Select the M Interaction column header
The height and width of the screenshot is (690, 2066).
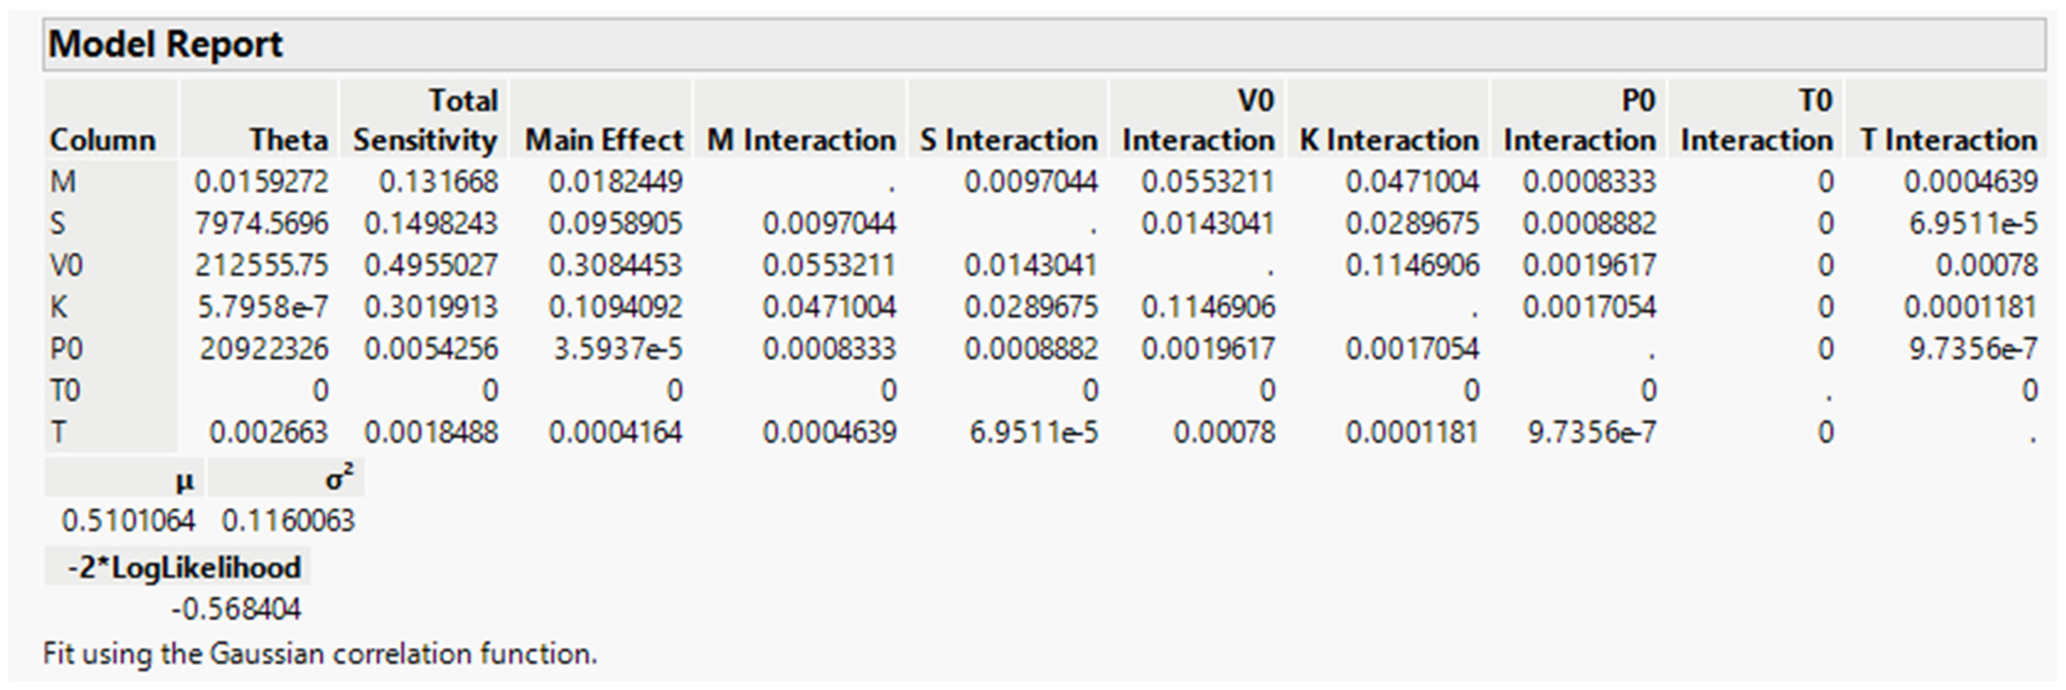click(x=800, y=140)
